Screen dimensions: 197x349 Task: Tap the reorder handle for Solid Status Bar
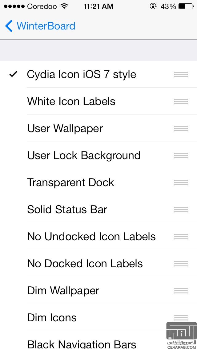pyautogui.click(x=181, y=210)
